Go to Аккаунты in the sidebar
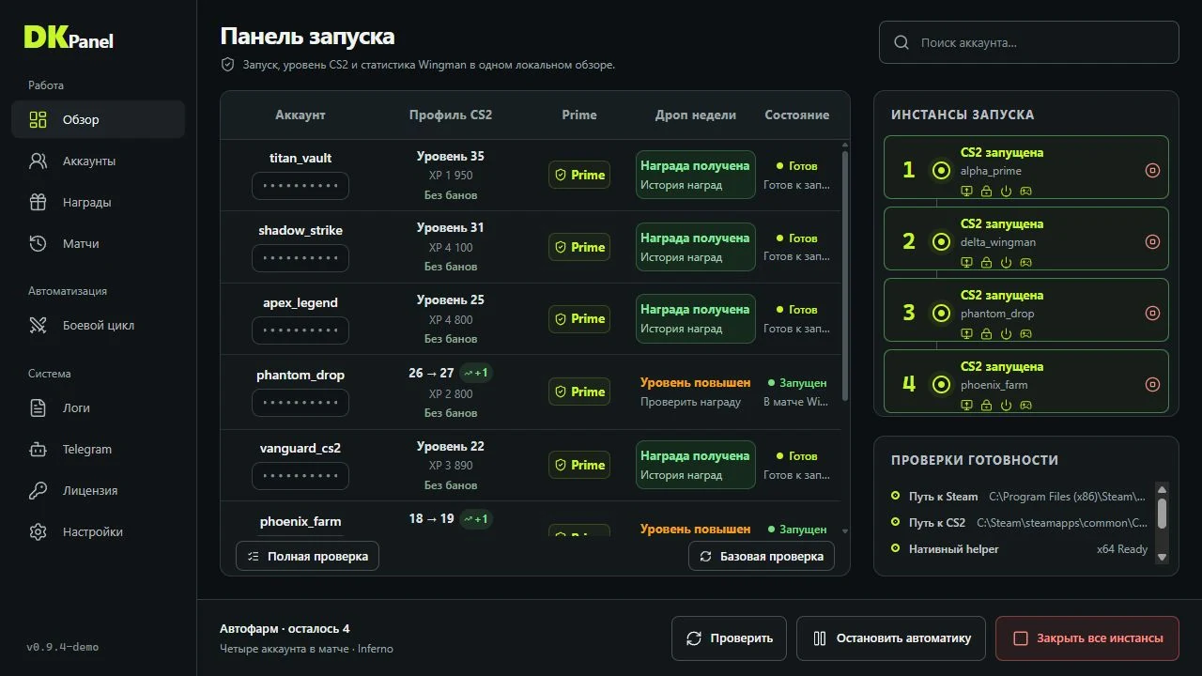Screen dimensions: 1202x676 tap(99, 161)
